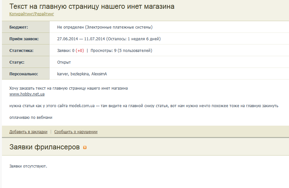This screenshot has height=188, width=289.
Task: Click the Статистика row label
Action: [x=21, y=51]
